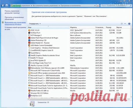Click the scroll up arrow of list
This screenshot has height=108, width=133.
[131, 27]
